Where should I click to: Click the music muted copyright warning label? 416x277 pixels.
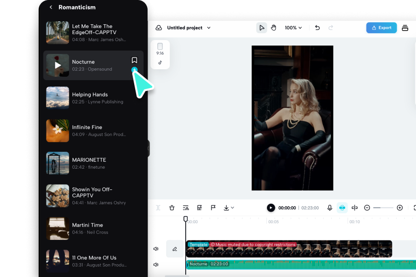point(253,245)
